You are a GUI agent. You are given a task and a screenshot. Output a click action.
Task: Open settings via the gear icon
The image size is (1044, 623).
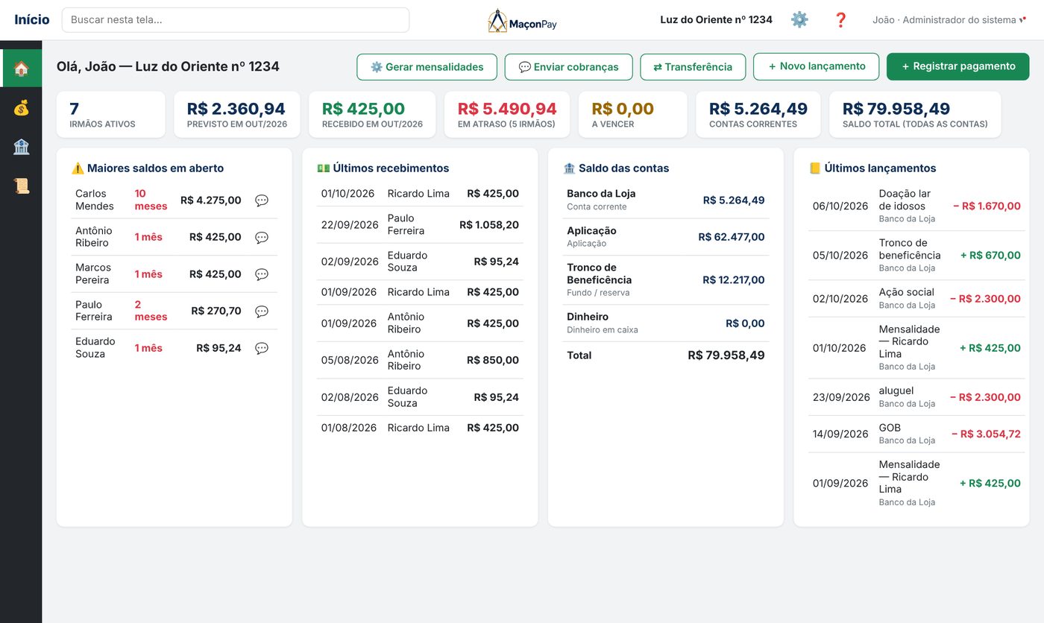click(x=799, y=20)
